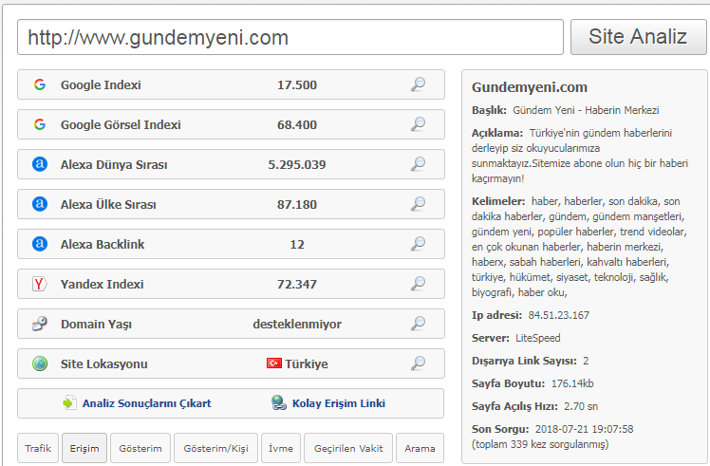
Task: Click the Alexa country rank 87.180
Action: pos(297,204)
